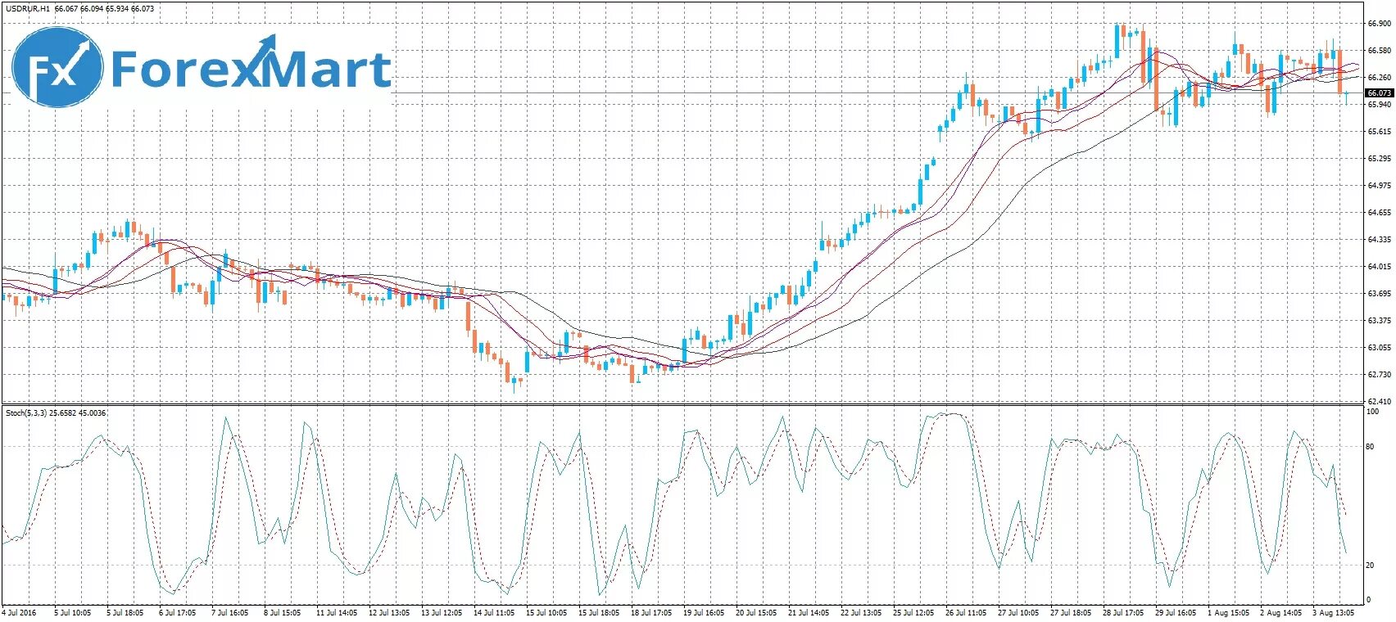Image resolution: width=1396 pixels, height=622 pixels.
Task: Click the 63.375 price axis label
Action: (1380, 321)
